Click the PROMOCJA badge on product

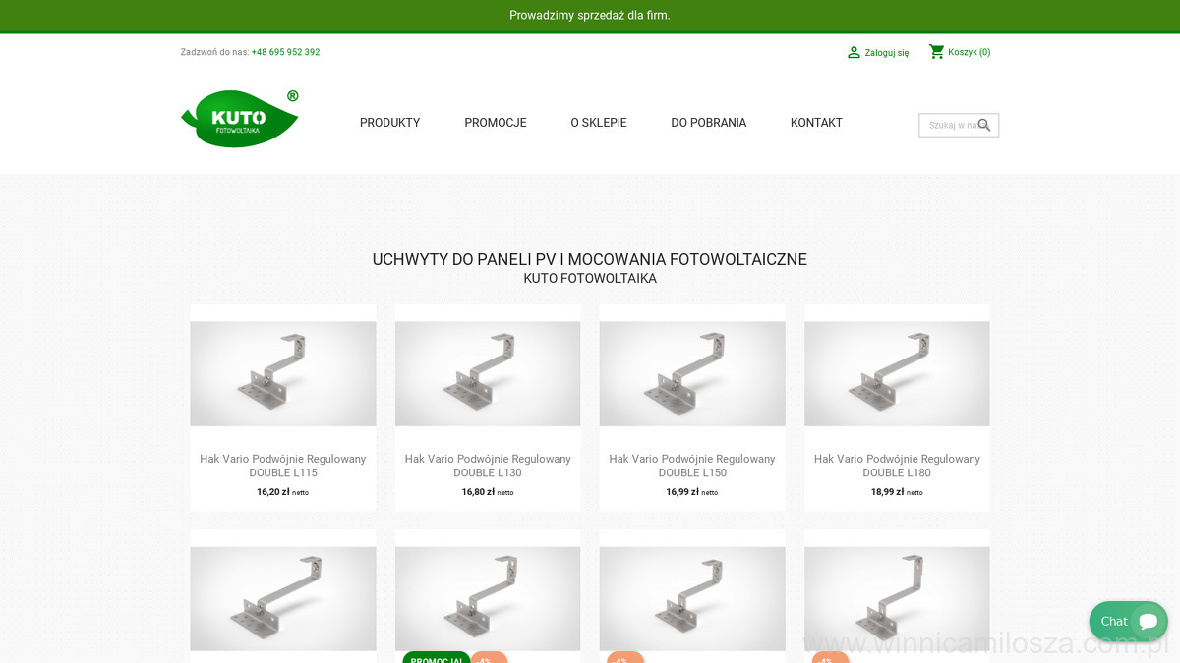click(x=437, y=657)
